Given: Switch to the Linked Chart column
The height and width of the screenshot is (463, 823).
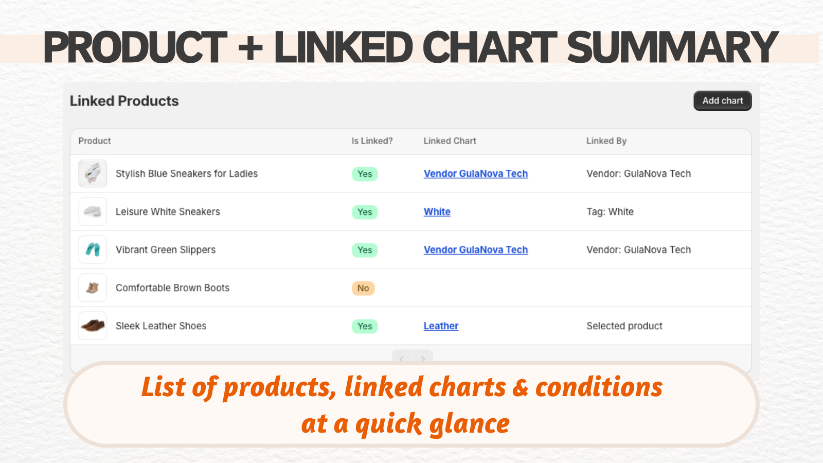Looking at the screenshot, I should tap(450, 141).
